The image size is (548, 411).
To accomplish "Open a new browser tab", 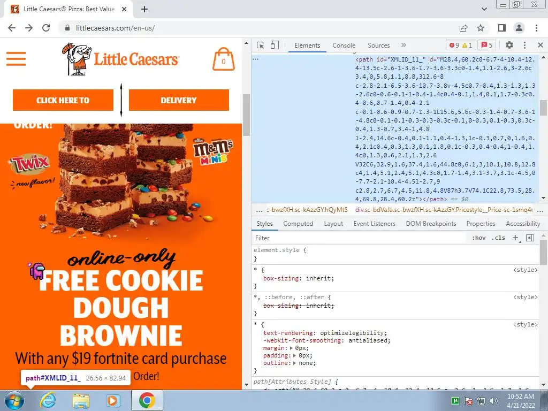I will [x=144, y=10].
